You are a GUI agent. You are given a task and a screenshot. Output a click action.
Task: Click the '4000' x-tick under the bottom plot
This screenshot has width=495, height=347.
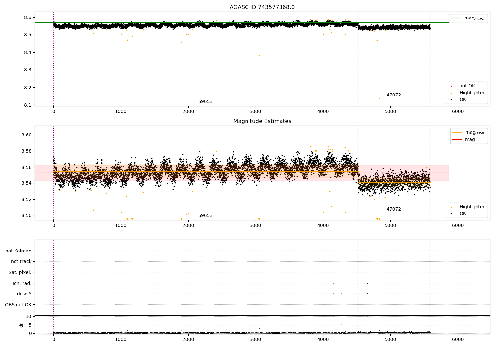[x=323, y=340]
